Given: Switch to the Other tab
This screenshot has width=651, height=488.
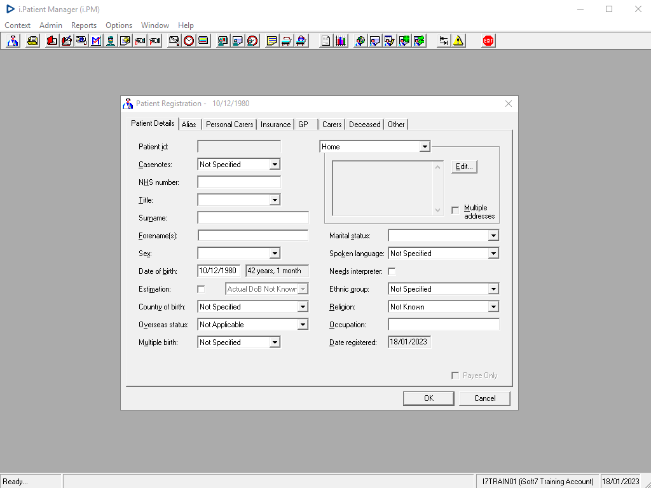Looking at the screenshot, I should [396, 125].
